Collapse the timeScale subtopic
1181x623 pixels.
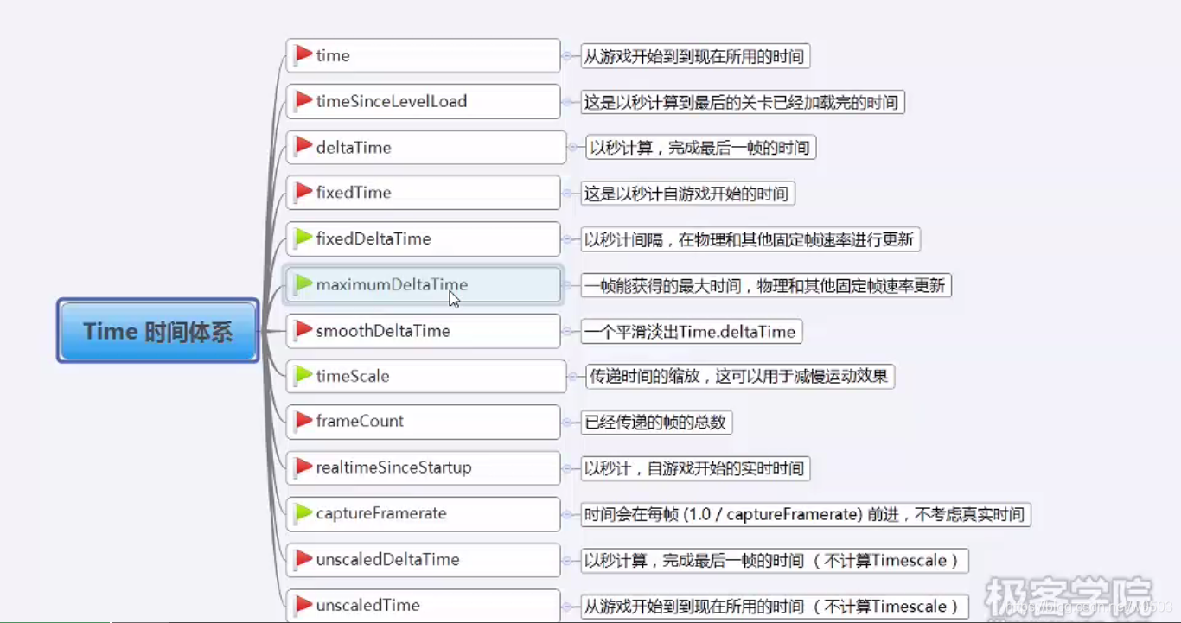click(x=573, y=376)
